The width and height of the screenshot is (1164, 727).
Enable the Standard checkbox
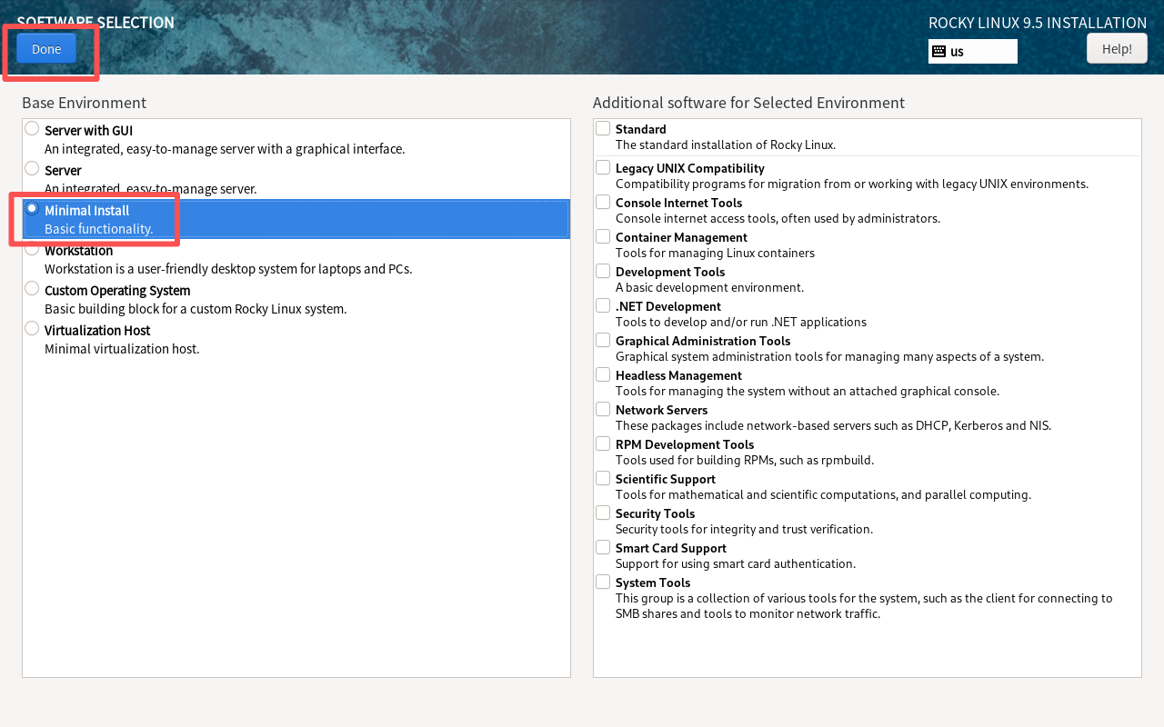[603, 129]
